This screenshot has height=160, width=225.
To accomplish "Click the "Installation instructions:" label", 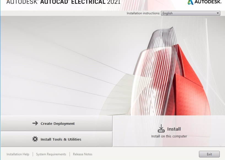I will [x=143, y=13].
